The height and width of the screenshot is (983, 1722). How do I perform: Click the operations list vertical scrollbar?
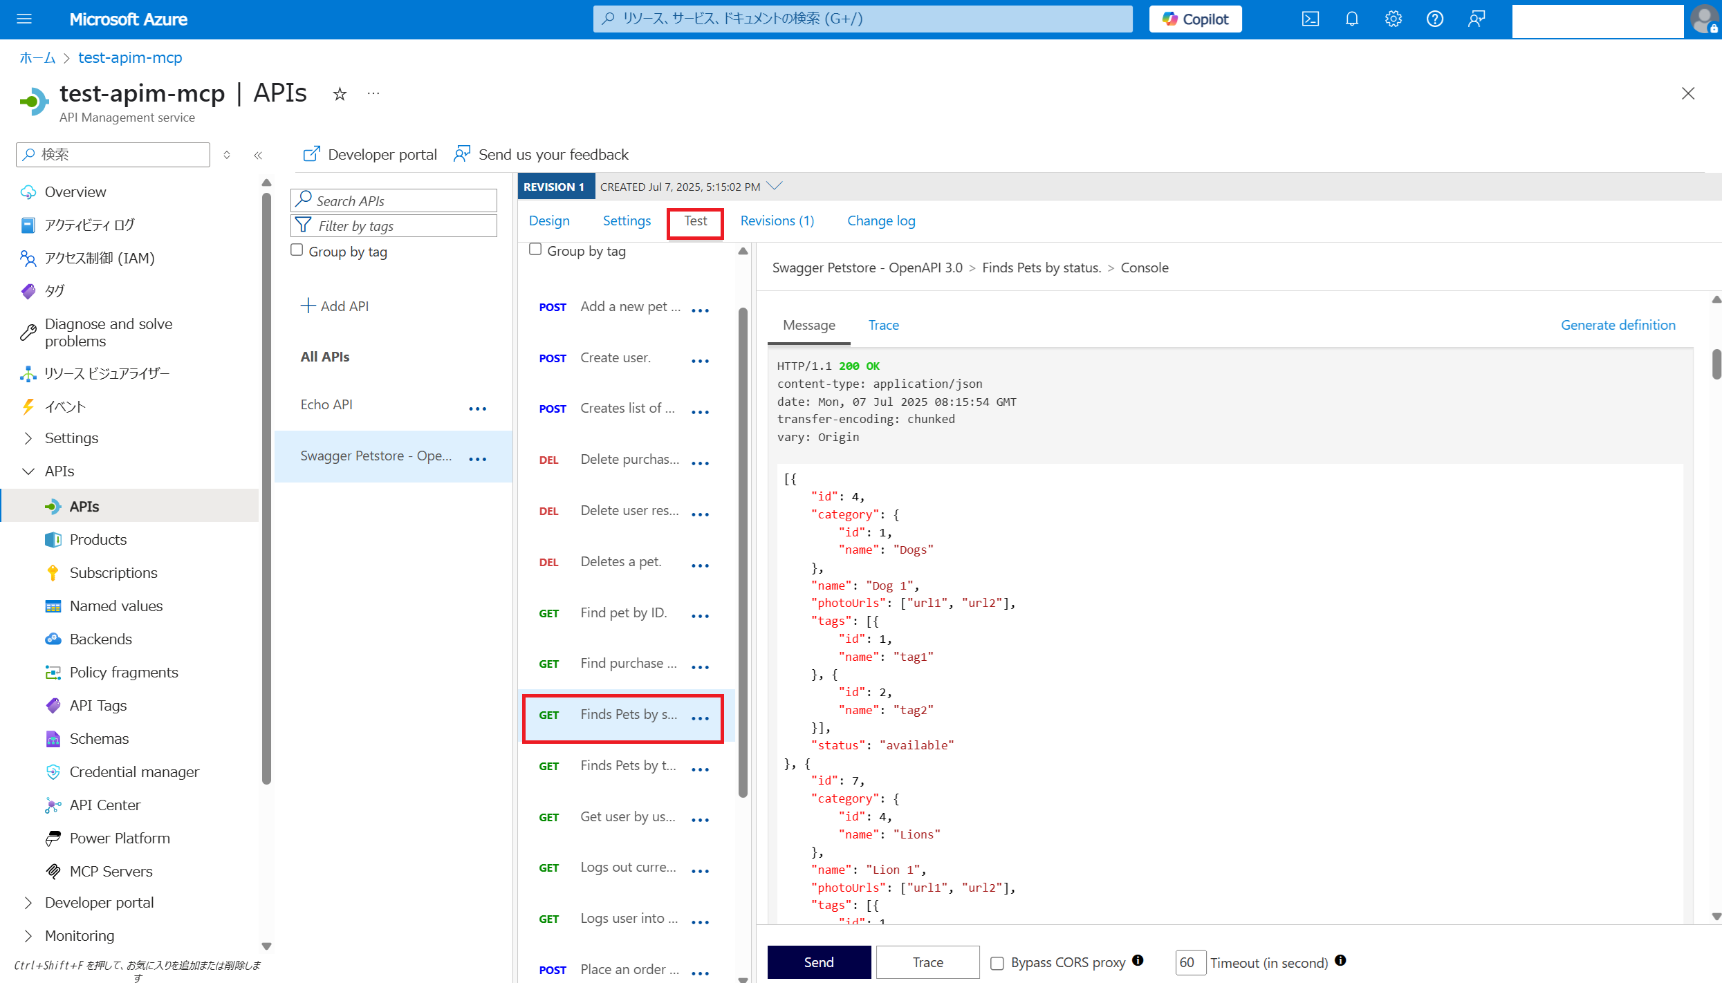pos(743,553)
